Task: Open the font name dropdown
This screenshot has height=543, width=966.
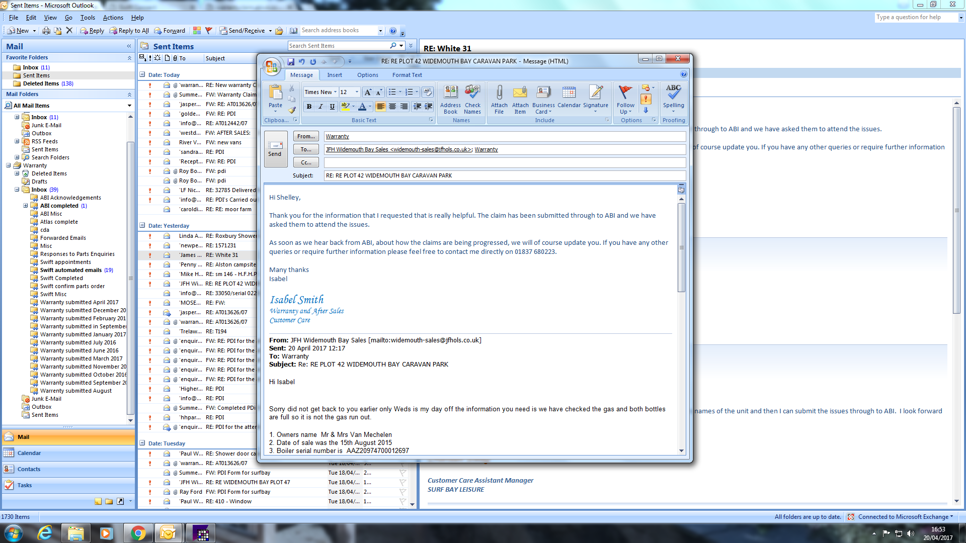Action: [335, 92]
